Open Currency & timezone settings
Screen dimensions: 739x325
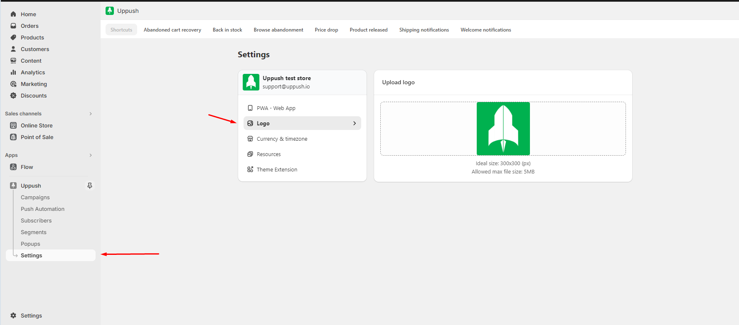point(282,139)
